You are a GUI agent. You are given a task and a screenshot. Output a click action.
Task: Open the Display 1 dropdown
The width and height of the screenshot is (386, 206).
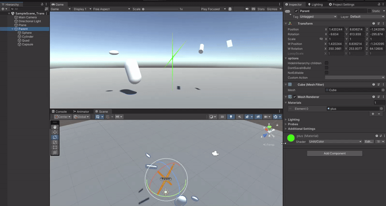click(83, 9)
